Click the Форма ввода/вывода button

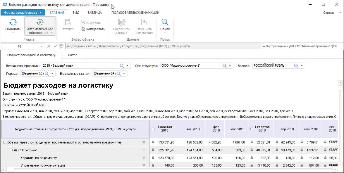coord(23,13)
